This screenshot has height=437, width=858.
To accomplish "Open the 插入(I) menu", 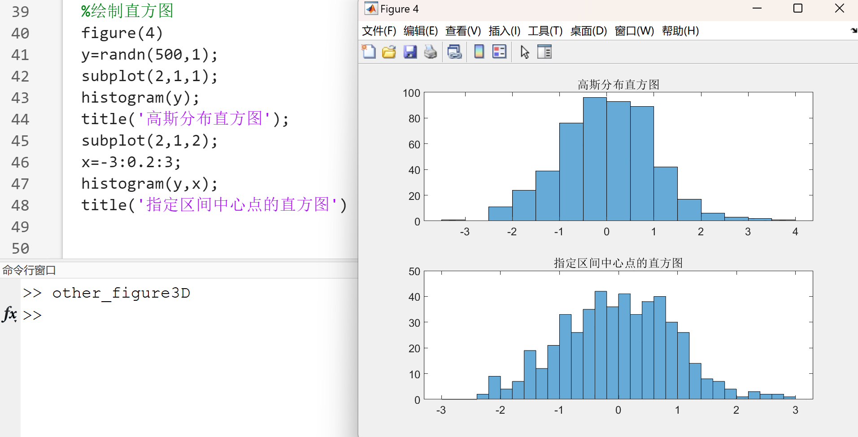I will 505,31.
